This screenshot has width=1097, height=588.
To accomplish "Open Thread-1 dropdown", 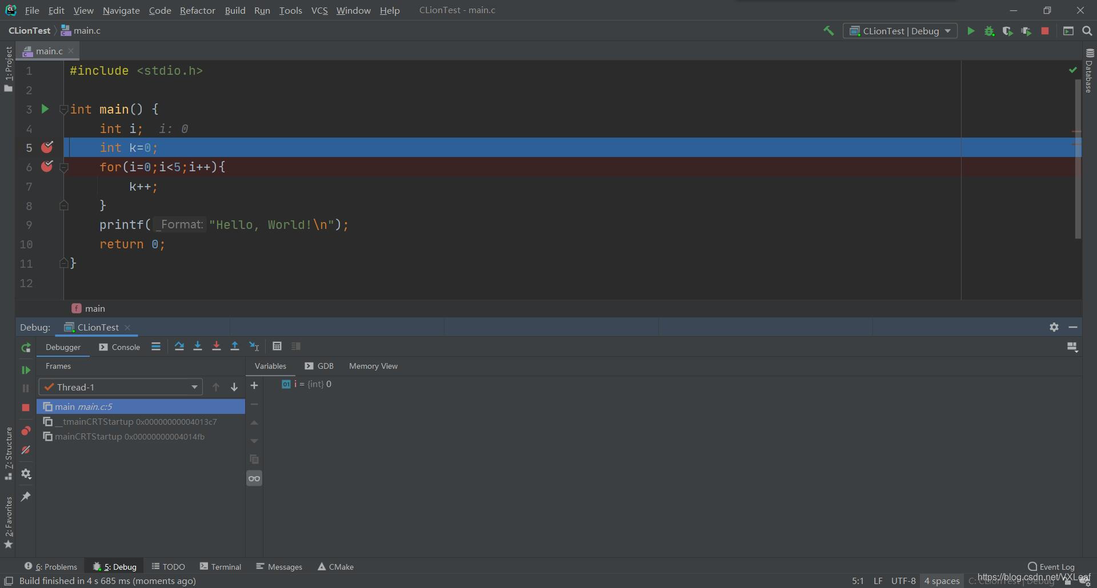I will [121, 387].
